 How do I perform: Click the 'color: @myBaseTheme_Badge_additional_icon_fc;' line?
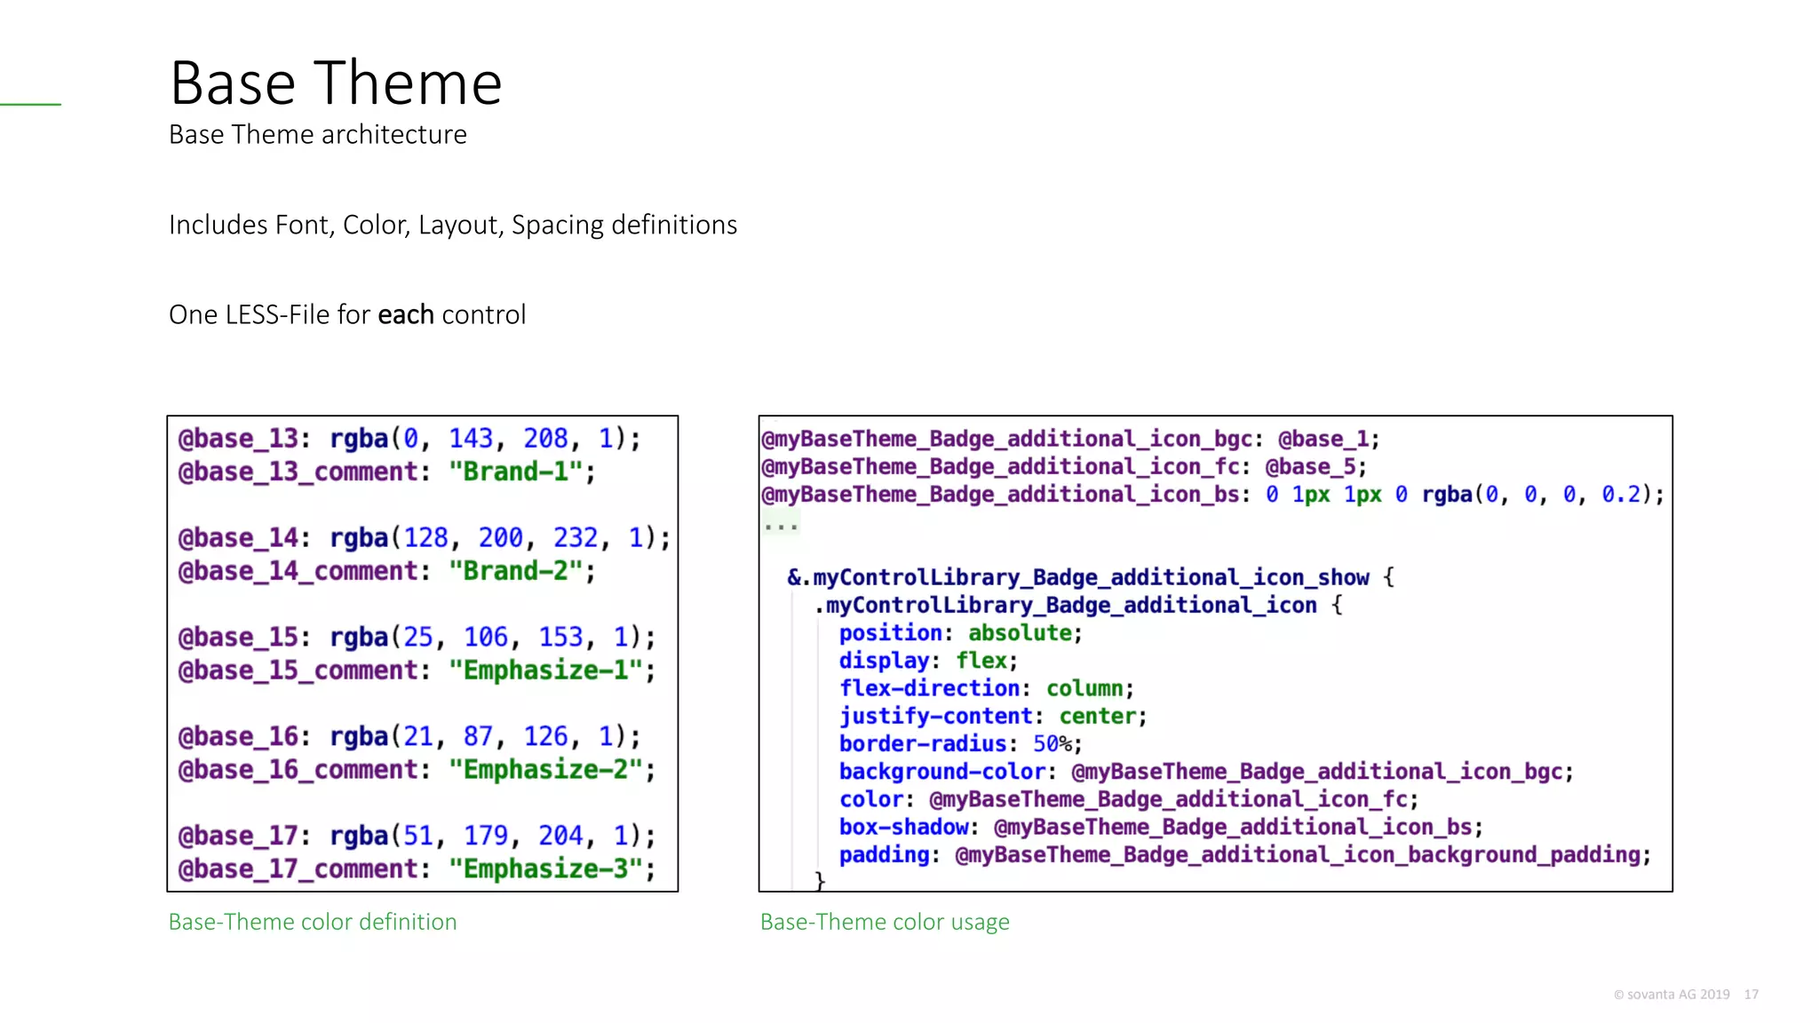(x=1129, y=799)
